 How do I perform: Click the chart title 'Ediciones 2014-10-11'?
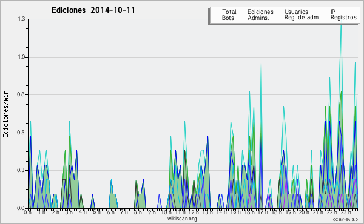tap(93, 10)
